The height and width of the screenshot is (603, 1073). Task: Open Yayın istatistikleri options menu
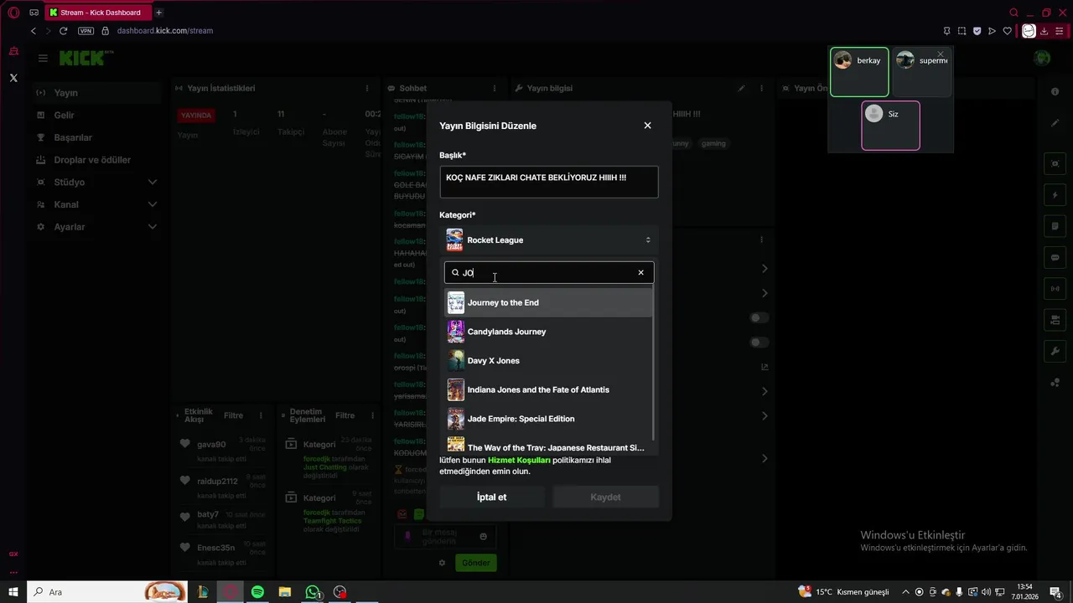pyautogui.click(x=366, y=89)
